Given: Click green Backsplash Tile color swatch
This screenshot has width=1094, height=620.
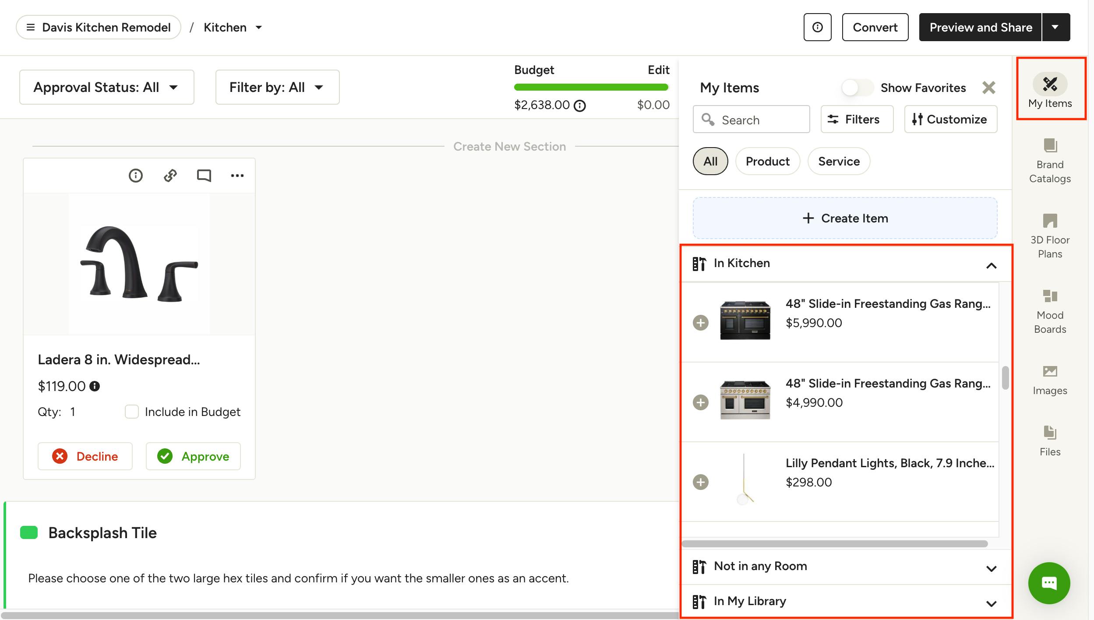Looking at the screenshot, I should (29, 532).
